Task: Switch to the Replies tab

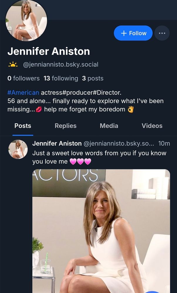Action: pyautogui.click(x=65, y=126)
